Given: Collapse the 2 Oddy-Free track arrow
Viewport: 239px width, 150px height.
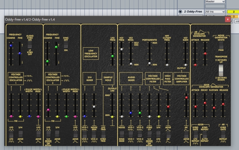Looking at the screenshot, I should click(180, 12).
